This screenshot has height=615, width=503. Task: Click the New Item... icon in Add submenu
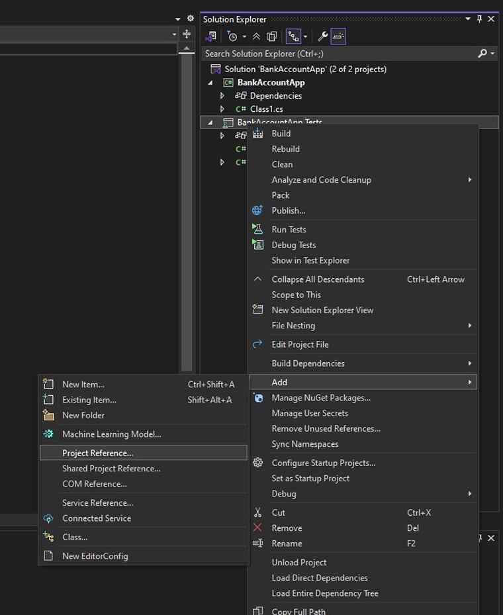(x=48, y=384)
